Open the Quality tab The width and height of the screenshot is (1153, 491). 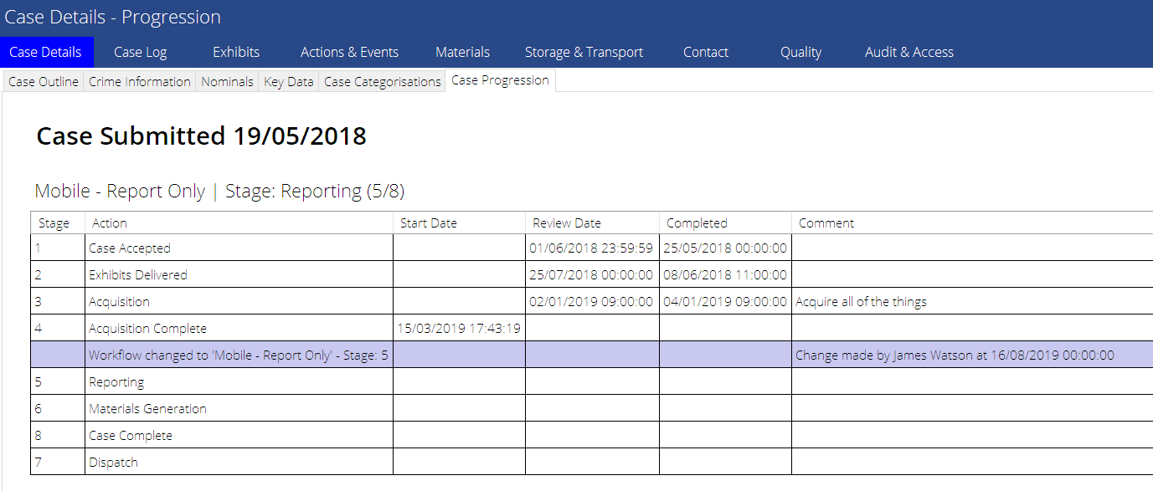tap(800, 52)
